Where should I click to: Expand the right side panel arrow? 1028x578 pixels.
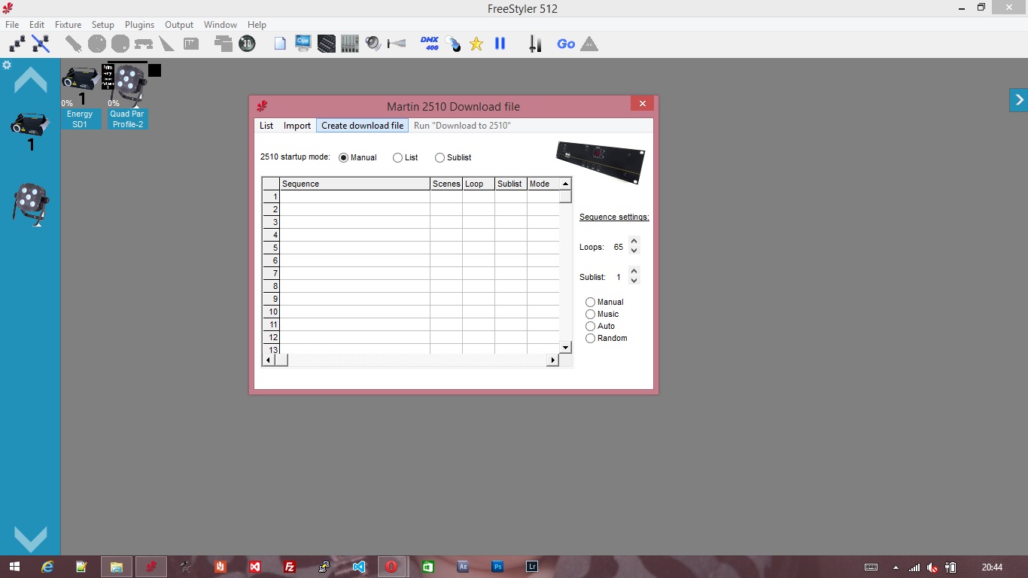point(1019,99)
